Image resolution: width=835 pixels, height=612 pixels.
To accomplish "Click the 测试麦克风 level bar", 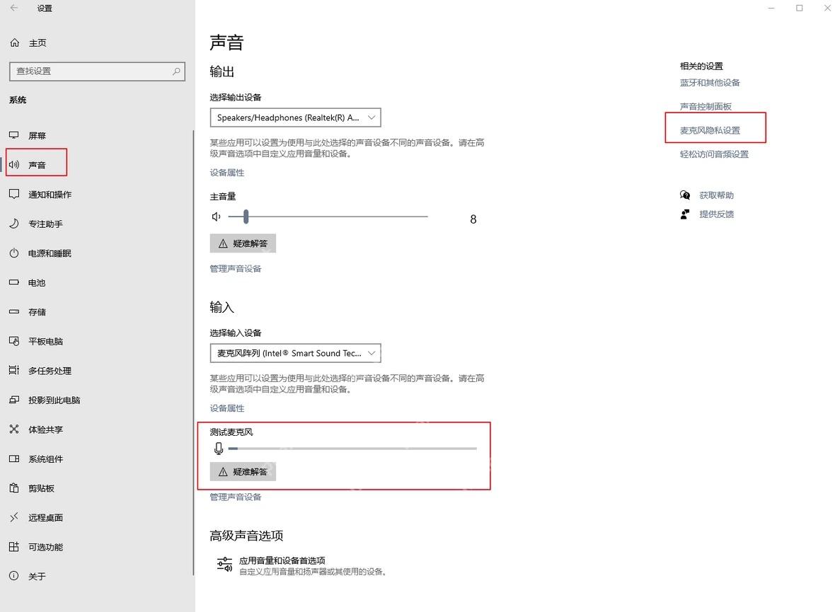I will 352,449.
